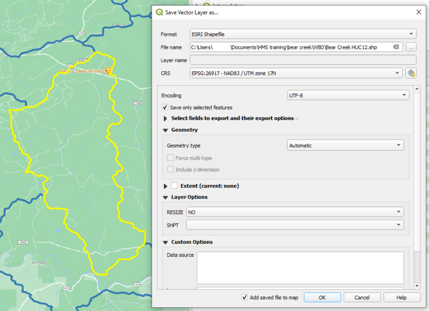This screenshot has height=311, width=429.
Task: Expand the Select fields to export section
Action: coord(166,119)
